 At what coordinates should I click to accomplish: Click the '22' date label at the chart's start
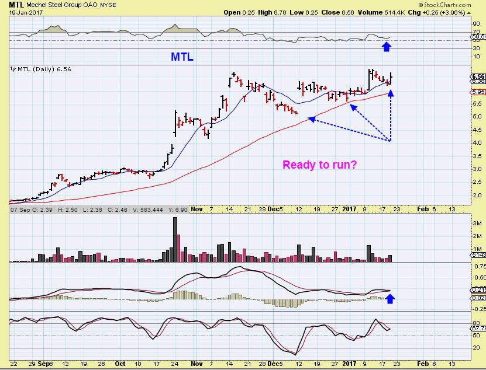(13, 364)
